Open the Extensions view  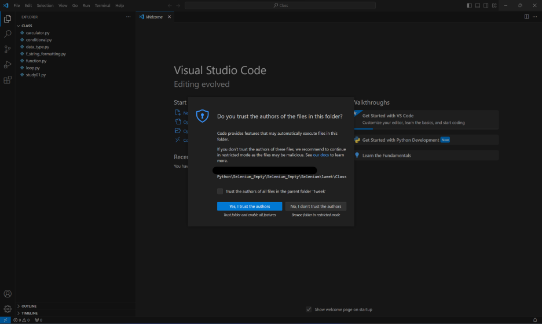8,80
